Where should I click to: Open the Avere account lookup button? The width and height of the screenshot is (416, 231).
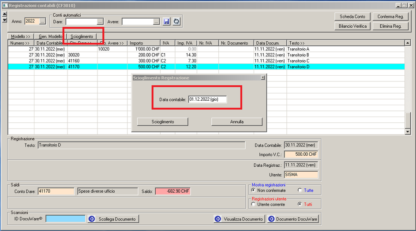[x=157, y=21]
